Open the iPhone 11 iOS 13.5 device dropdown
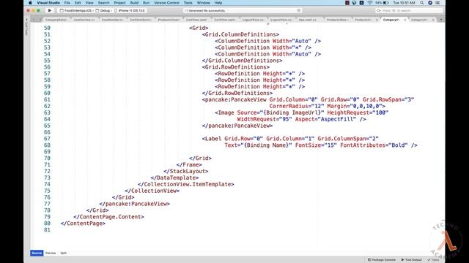Screen dimensions: 469x263 click(130, 10)
